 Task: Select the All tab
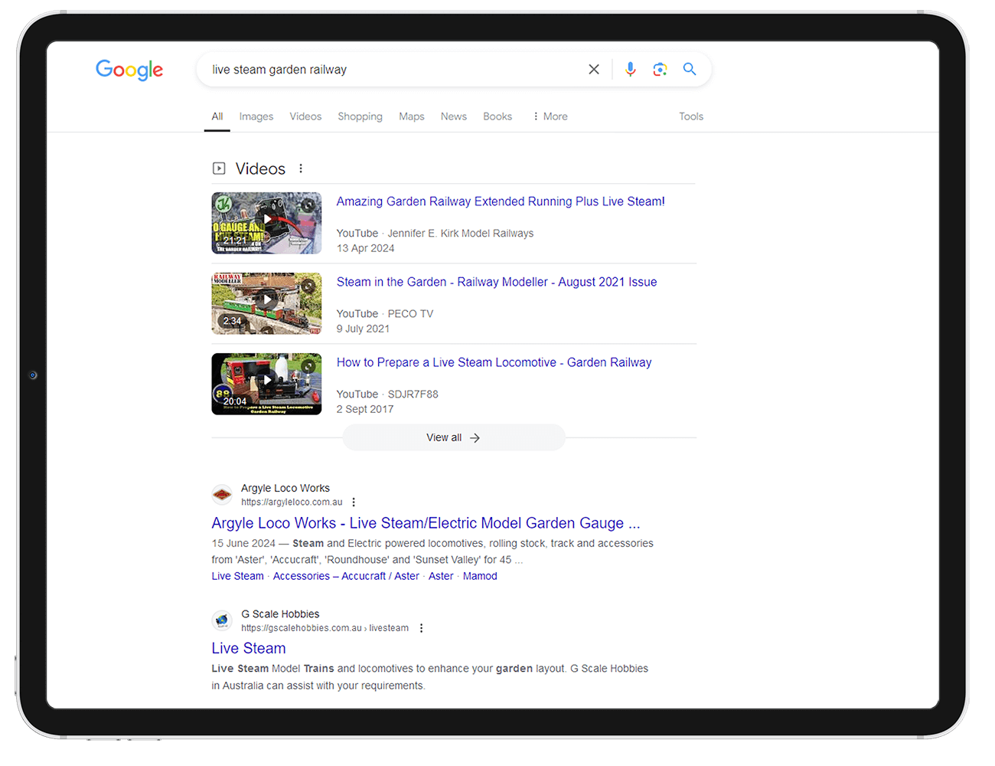click(217, 116)
